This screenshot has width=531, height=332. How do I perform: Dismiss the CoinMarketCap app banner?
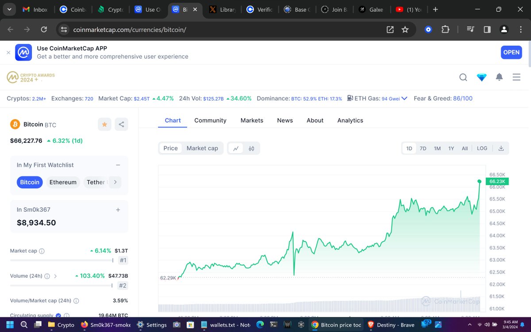(x=8, y=52)
